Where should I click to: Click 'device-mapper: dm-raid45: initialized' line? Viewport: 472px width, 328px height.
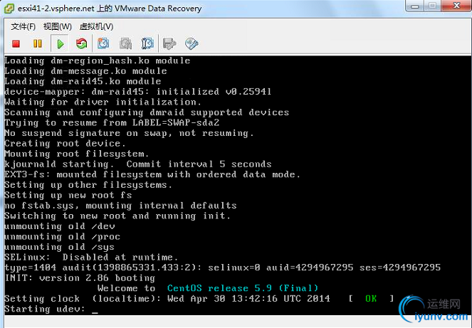pyautogui.click(x=138, y=92)
